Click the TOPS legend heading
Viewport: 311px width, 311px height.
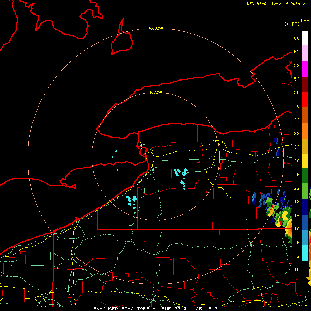[304, 21]
